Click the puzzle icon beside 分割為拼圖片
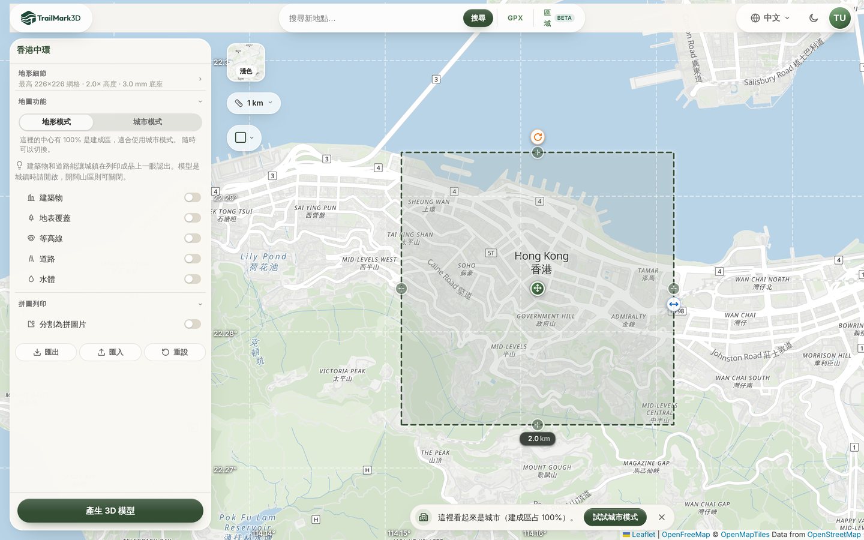The height and width of the screenshot is (540, 864). [x=31, y=324]
